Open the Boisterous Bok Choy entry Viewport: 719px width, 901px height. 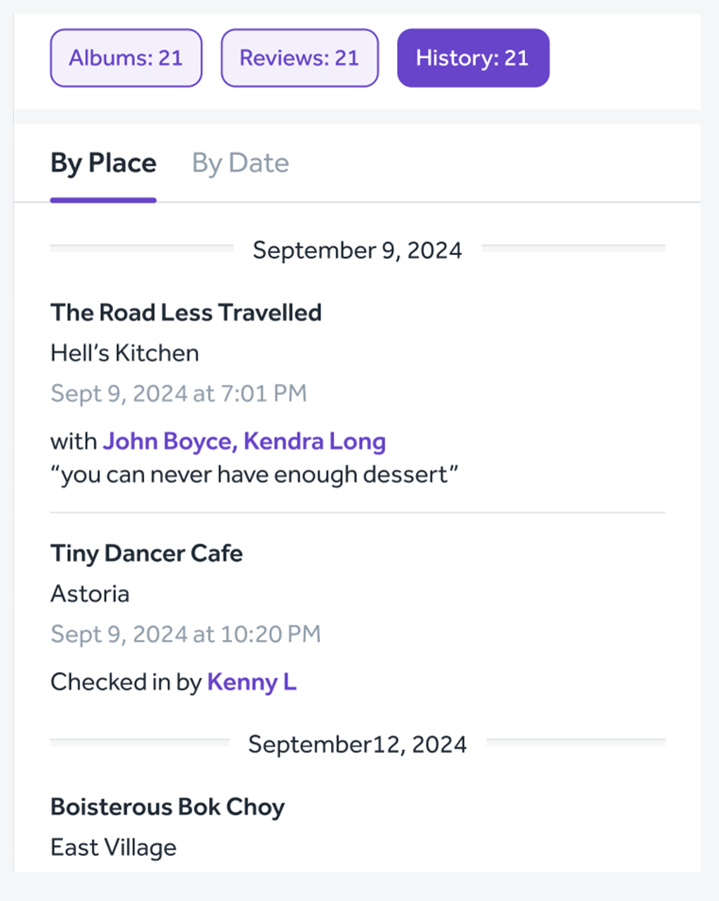168,807
